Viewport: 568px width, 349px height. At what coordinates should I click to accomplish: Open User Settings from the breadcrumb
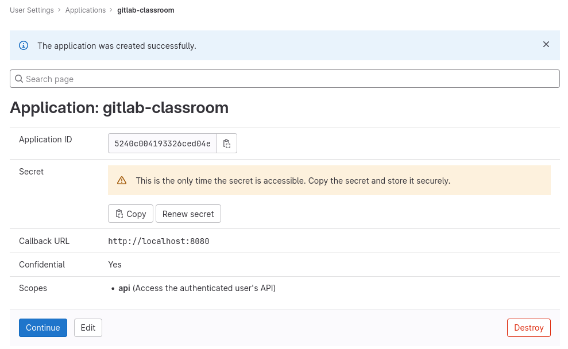pos(32,10)
